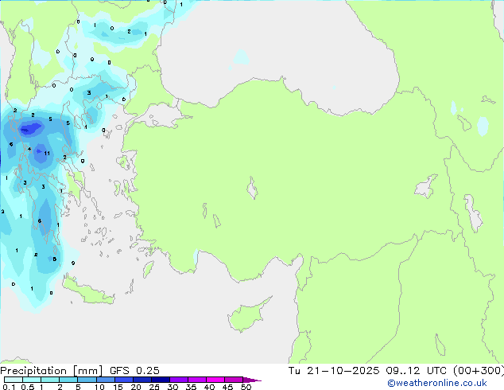The image size is (504, 390).
Task: Click the '09..12 UTC' time text
Action: click(417, 371)
